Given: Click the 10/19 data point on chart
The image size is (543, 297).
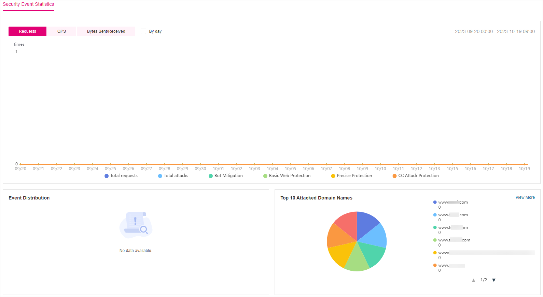Looking at the screenshot, I should [x=524, y=164].
